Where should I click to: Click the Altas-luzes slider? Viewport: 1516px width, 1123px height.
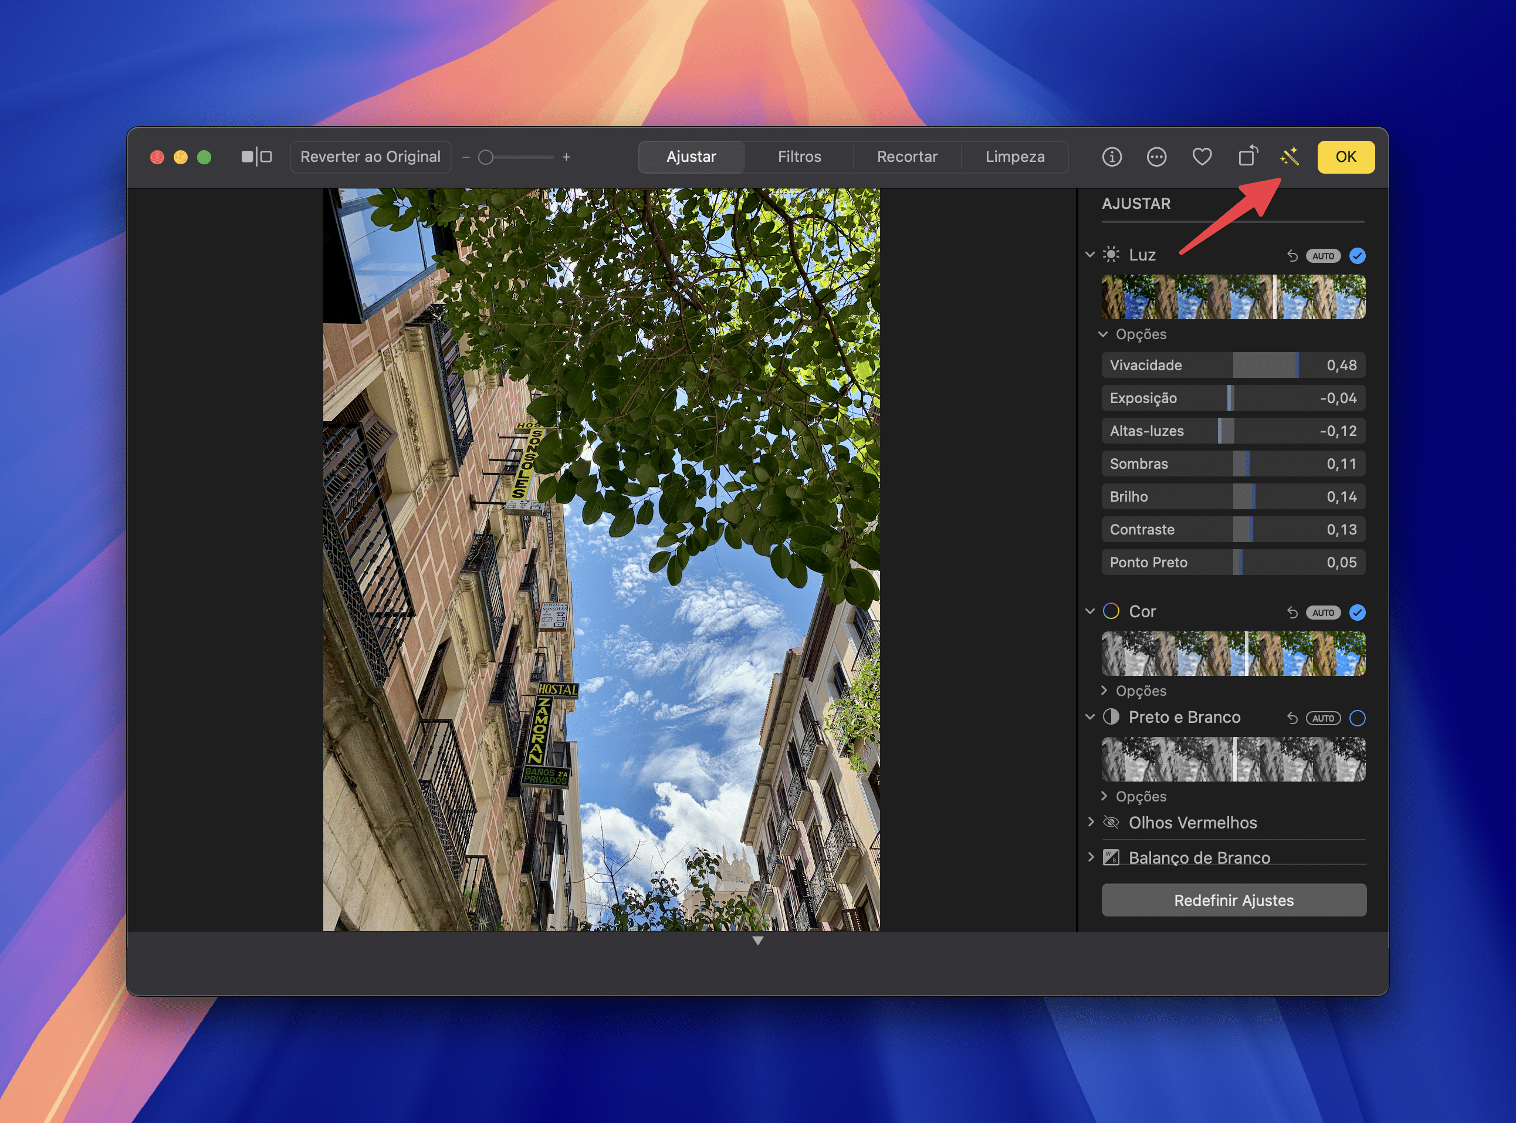tap(1233, 431)
